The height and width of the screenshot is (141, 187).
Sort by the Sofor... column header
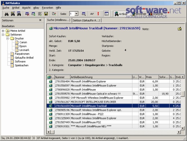(x=164, y=77)
